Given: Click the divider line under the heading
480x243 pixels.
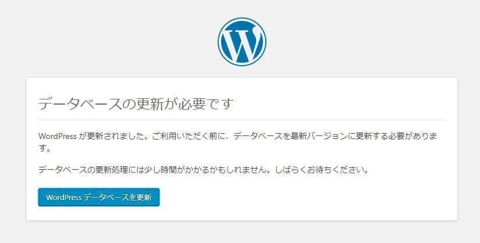Looking at the screenshot, I should click(x=241, y=120).
